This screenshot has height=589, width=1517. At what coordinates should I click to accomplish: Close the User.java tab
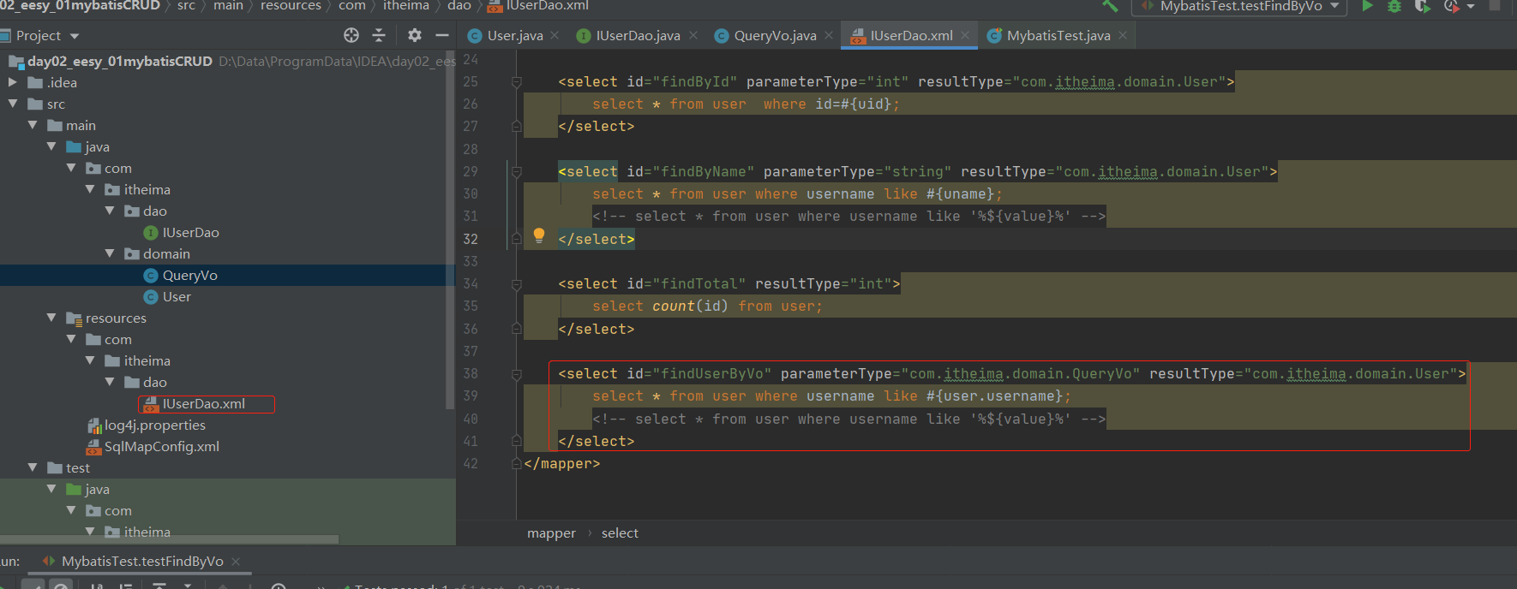555,35
